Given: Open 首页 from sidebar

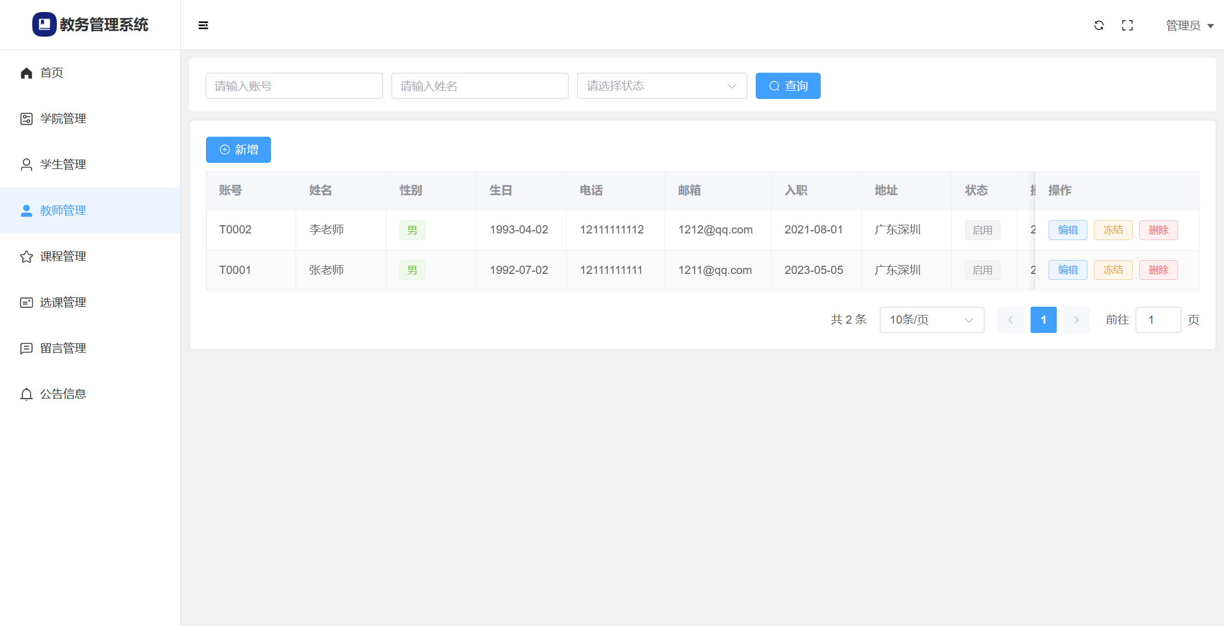Looking at the screenshot, I should tap(51, 73).
